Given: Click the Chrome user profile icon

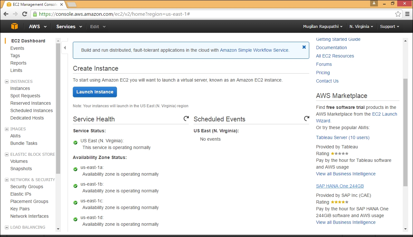Looking at the screenshot, I should pyautogui.click(x=374, y=3).
